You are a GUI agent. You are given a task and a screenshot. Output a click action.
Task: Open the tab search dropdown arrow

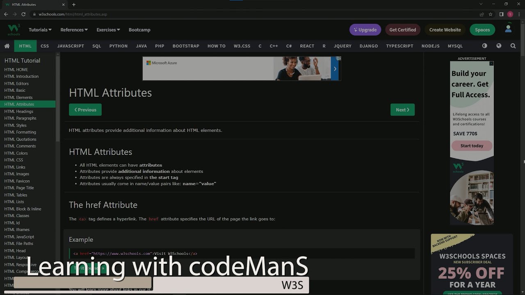481,4
